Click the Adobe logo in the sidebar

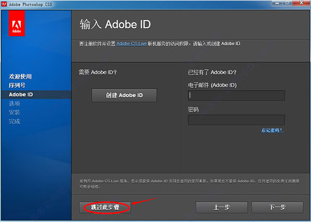click(x=17, y=23)
